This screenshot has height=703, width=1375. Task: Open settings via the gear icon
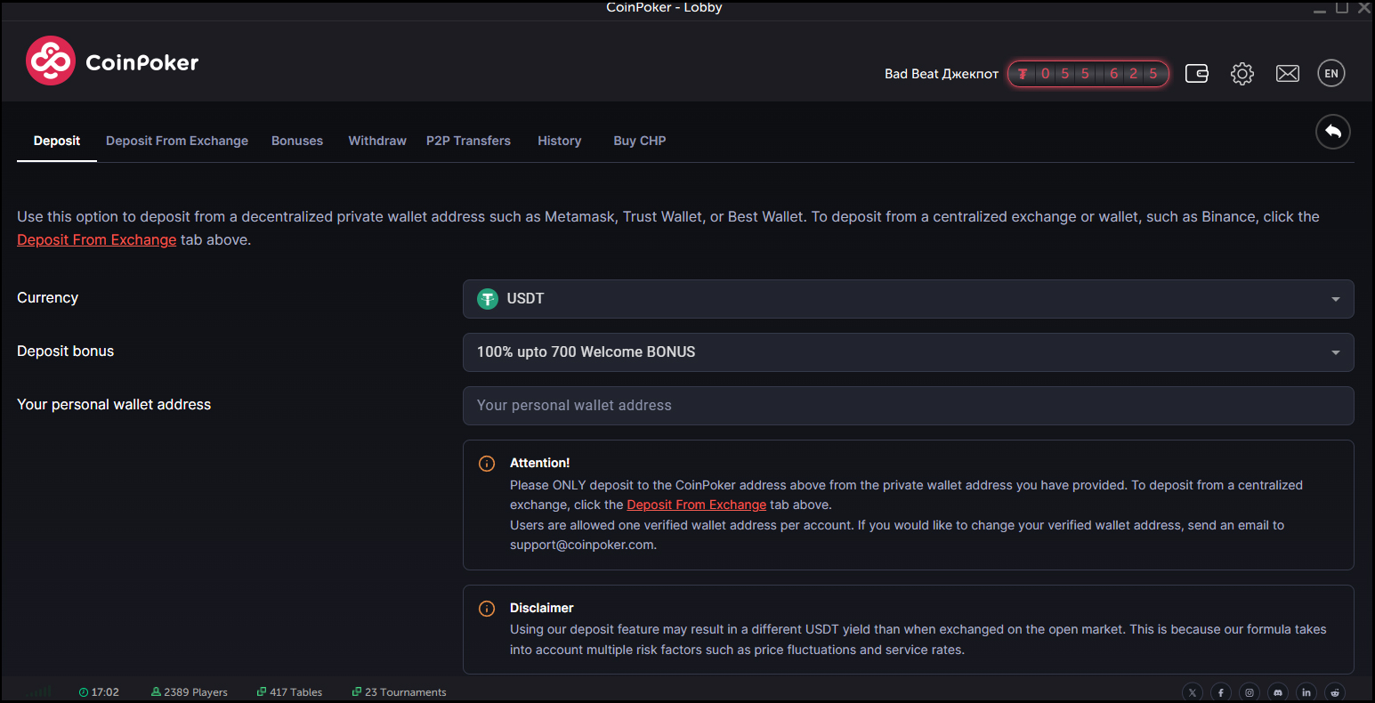1242,74
